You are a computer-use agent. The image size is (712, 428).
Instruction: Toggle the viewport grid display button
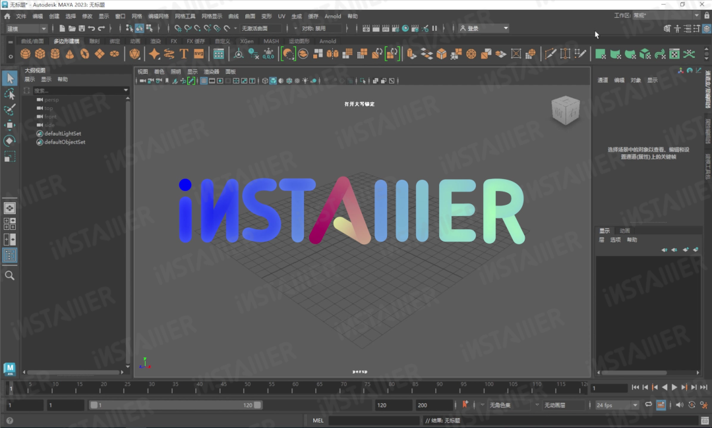204,81
